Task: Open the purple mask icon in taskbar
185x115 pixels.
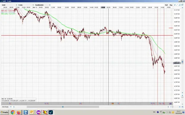Action: pos(38,112)
